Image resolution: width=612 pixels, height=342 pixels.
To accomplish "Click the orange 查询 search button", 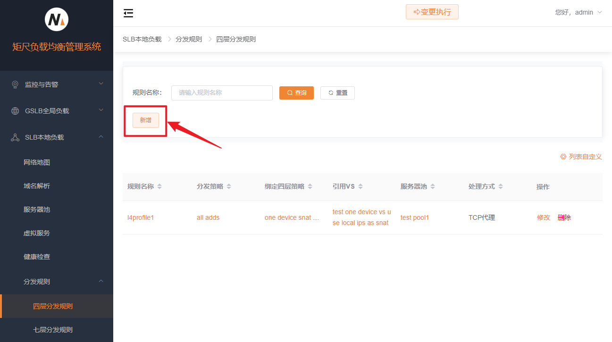I will pos(296,93).
